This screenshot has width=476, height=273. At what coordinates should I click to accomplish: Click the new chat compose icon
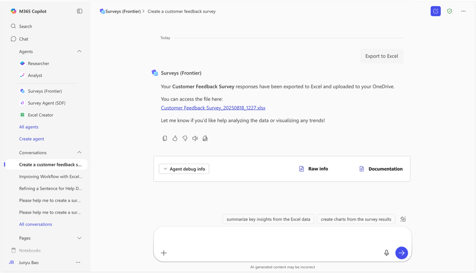(x=435, y=11)
